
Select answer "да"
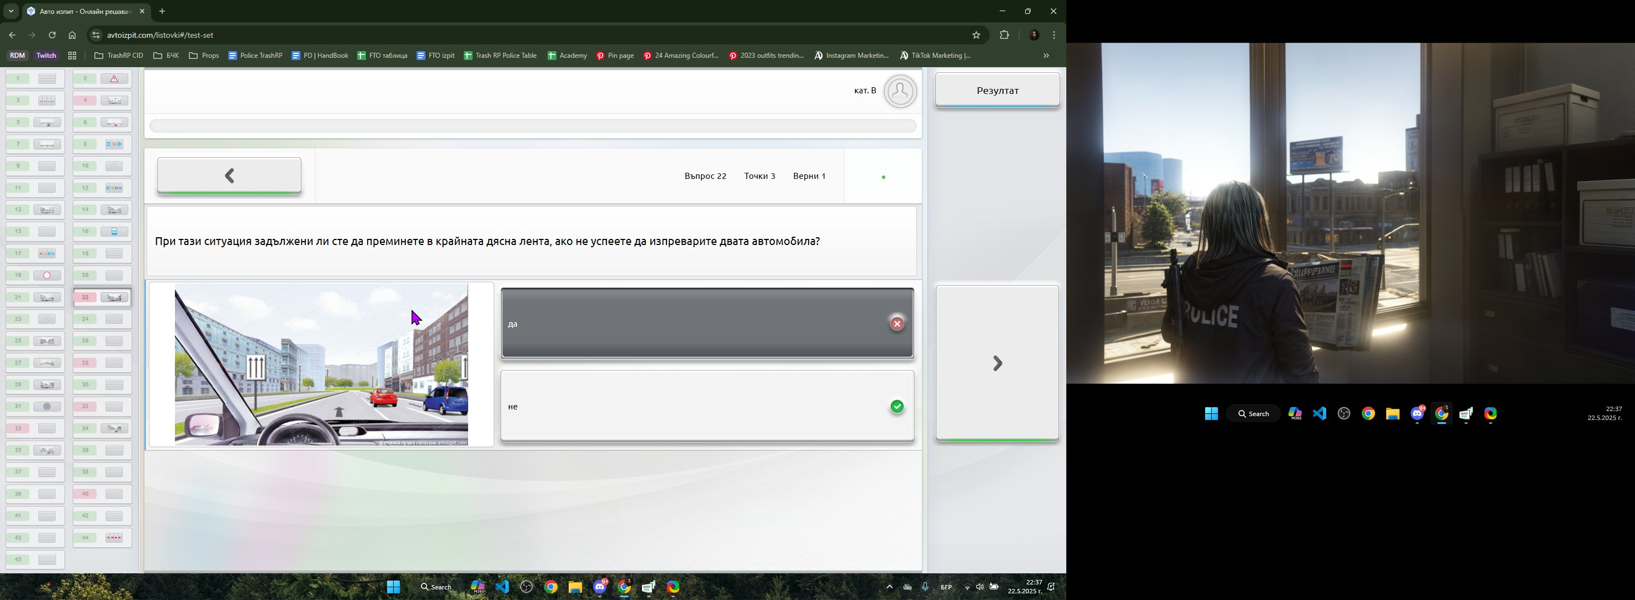click(707, 324)
